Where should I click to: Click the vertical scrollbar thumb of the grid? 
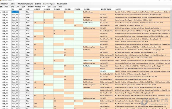(171, 29)
